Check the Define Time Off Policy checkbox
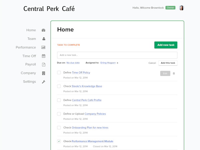 tap(59, 73)
